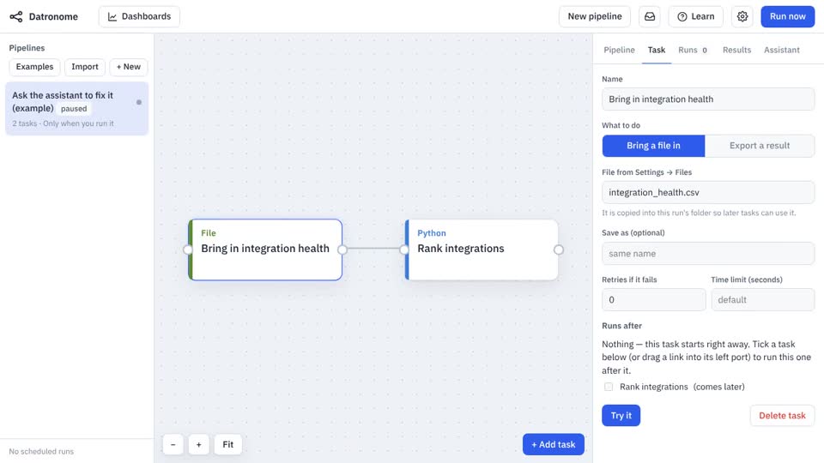Screen dimensions: 824x463
Task: Select 'Bring a file in' option
Action: point(653,146)
